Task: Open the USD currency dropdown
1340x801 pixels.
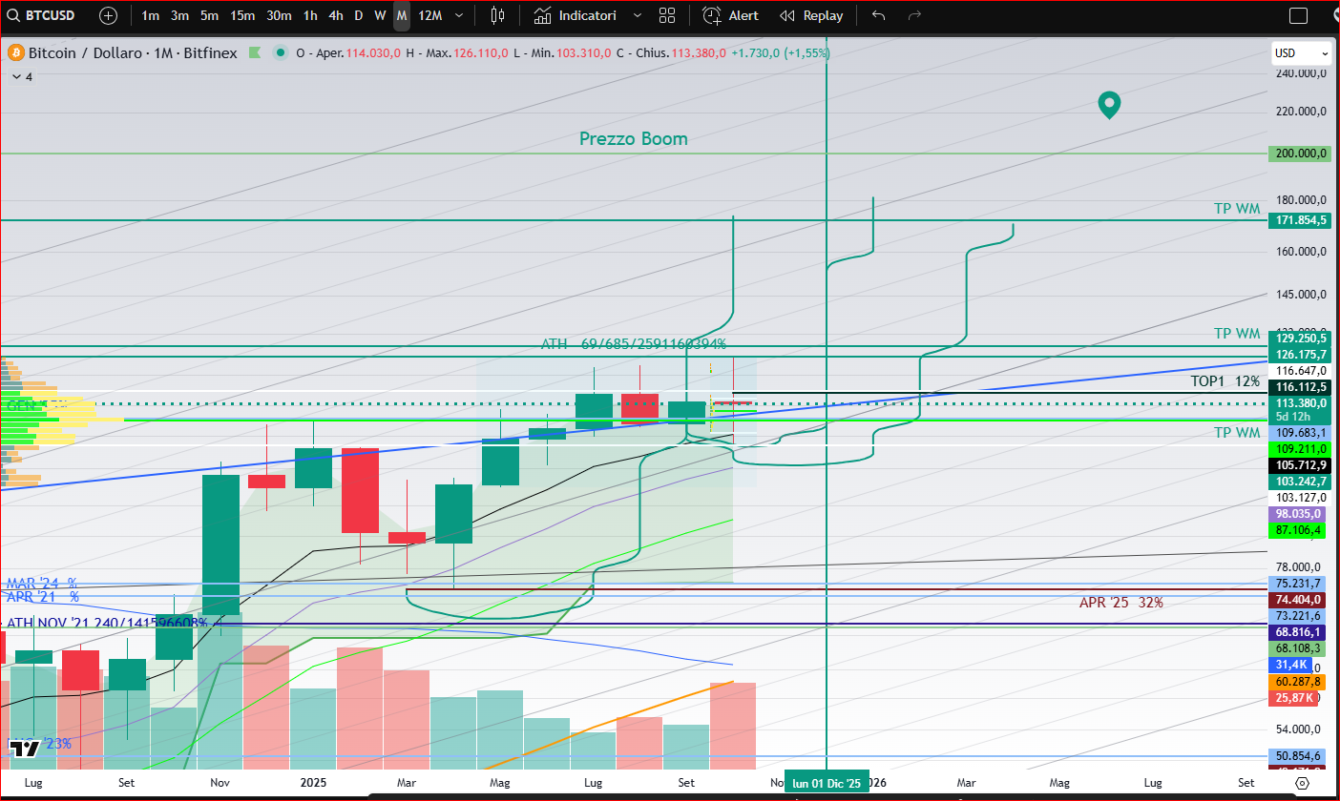Action: pyautogui.click(x=1300, y=53)
